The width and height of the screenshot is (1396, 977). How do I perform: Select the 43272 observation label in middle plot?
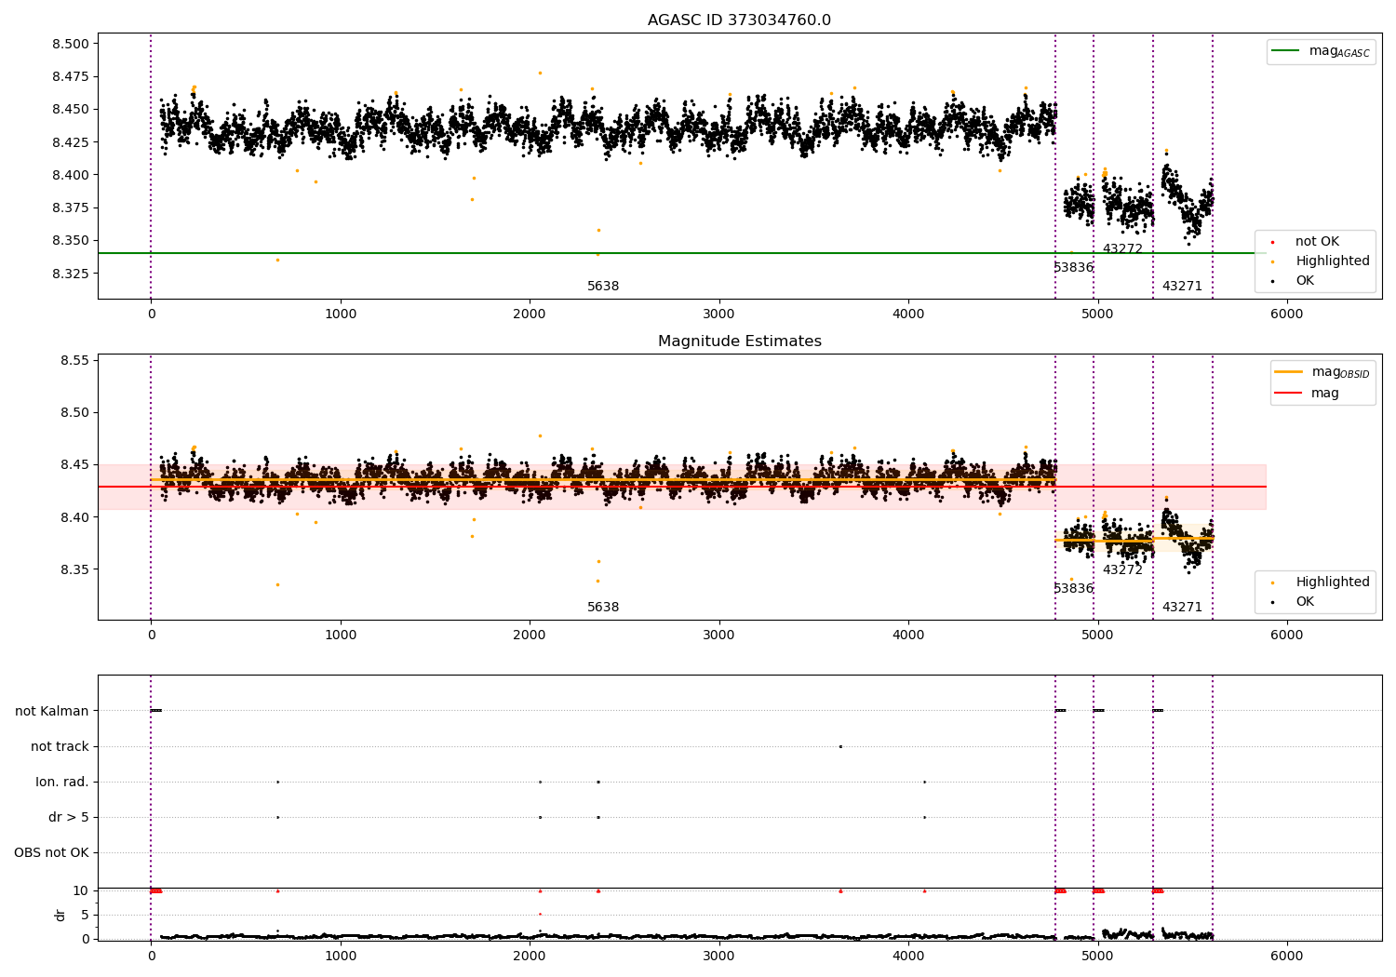[1122, 570]
